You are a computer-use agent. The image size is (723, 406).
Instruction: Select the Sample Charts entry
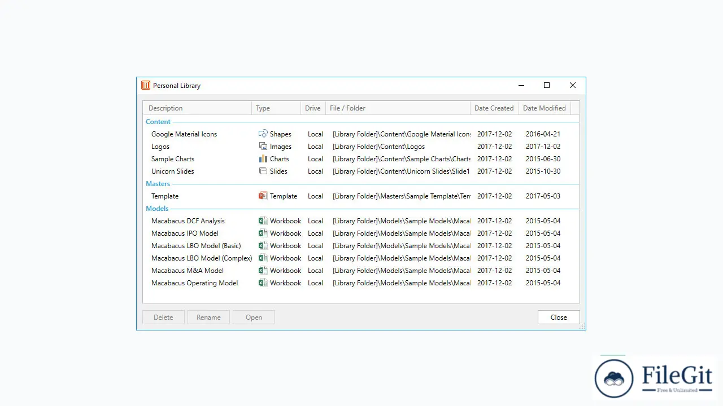pos(173,159)
